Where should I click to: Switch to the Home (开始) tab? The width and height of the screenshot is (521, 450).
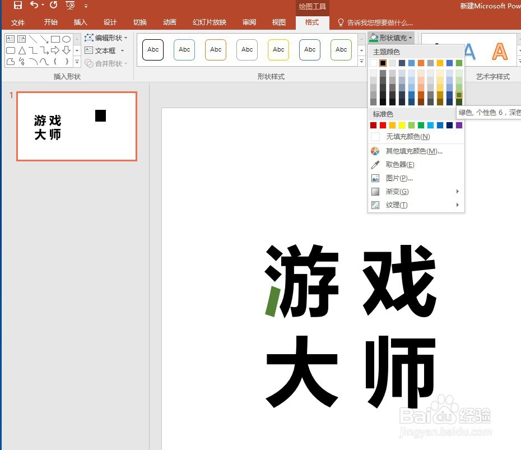click(x=50, y=22)
